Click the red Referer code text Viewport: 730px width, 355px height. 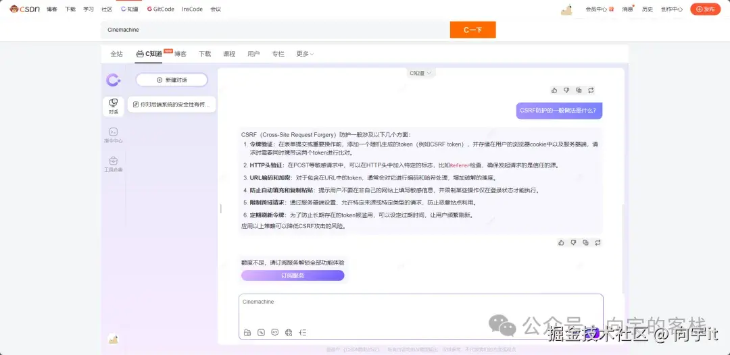459,165
